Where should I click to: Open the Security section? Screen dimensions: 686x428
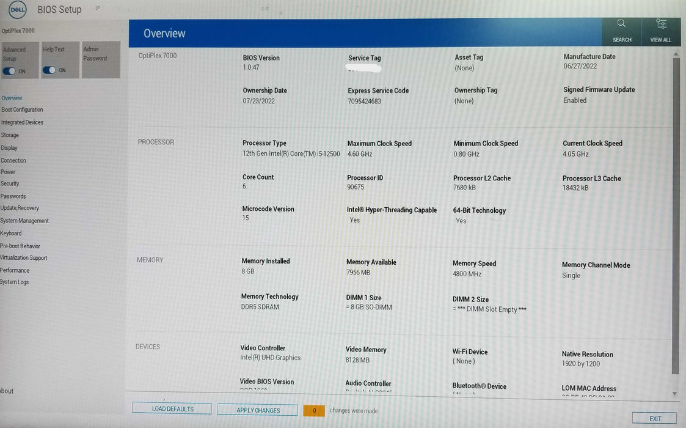[x=10, y=183]
